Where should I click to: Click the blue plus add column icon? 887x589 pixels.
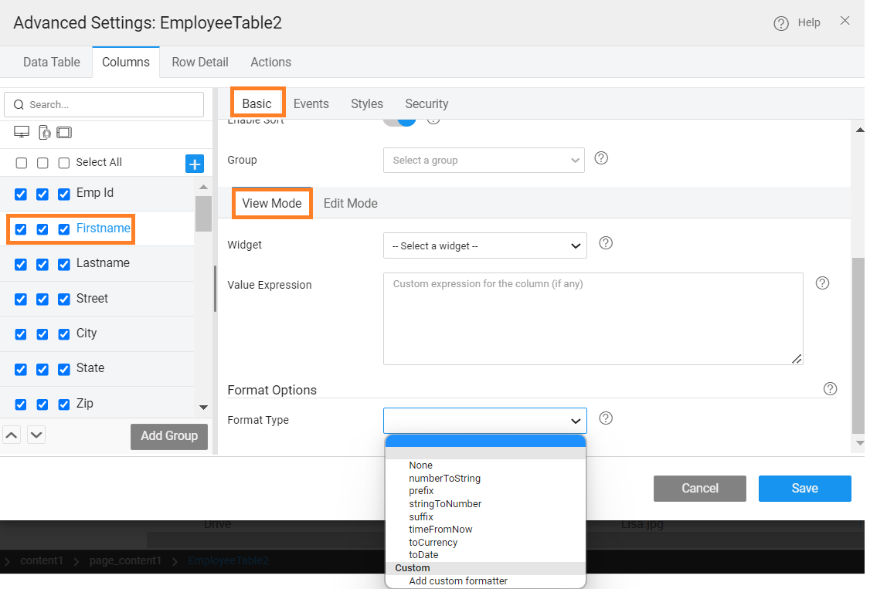coord(195,164)
